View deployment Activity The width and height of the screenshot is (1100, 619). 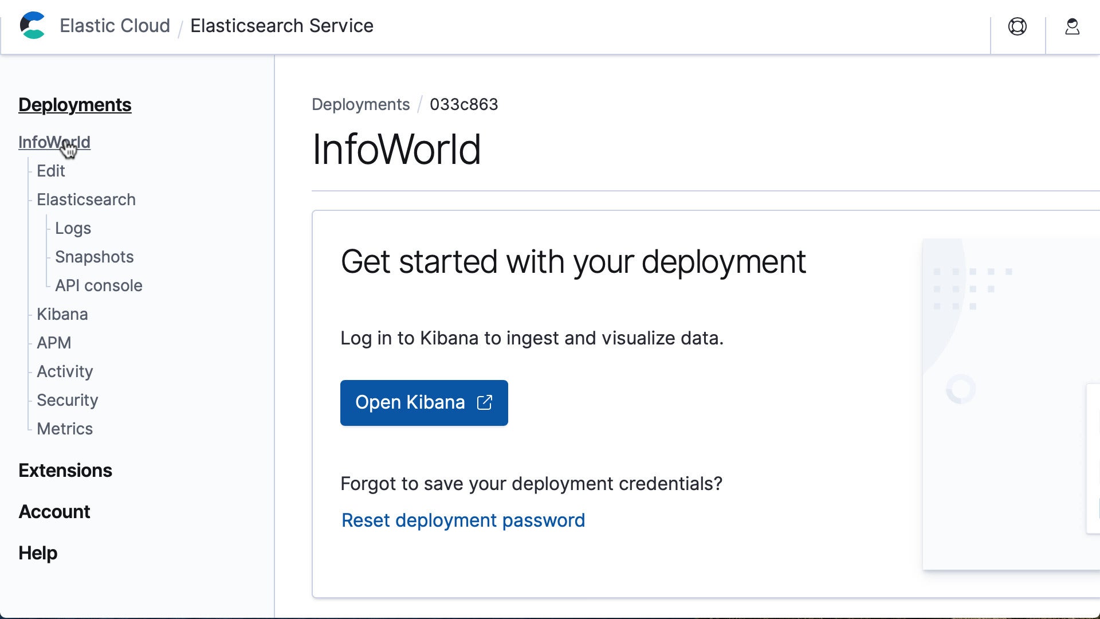pos(65,371)
